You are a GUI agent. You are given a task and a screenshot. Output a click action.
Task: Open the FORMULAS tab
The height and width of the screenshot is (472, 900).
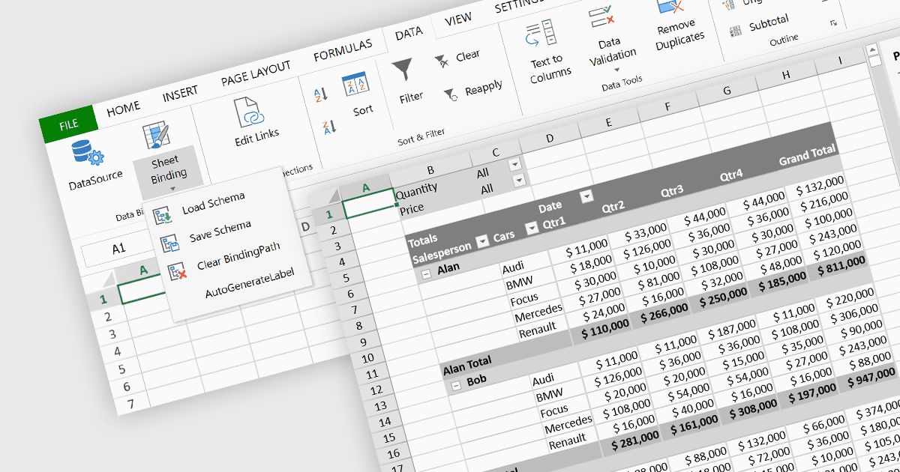tap(343, 52)
